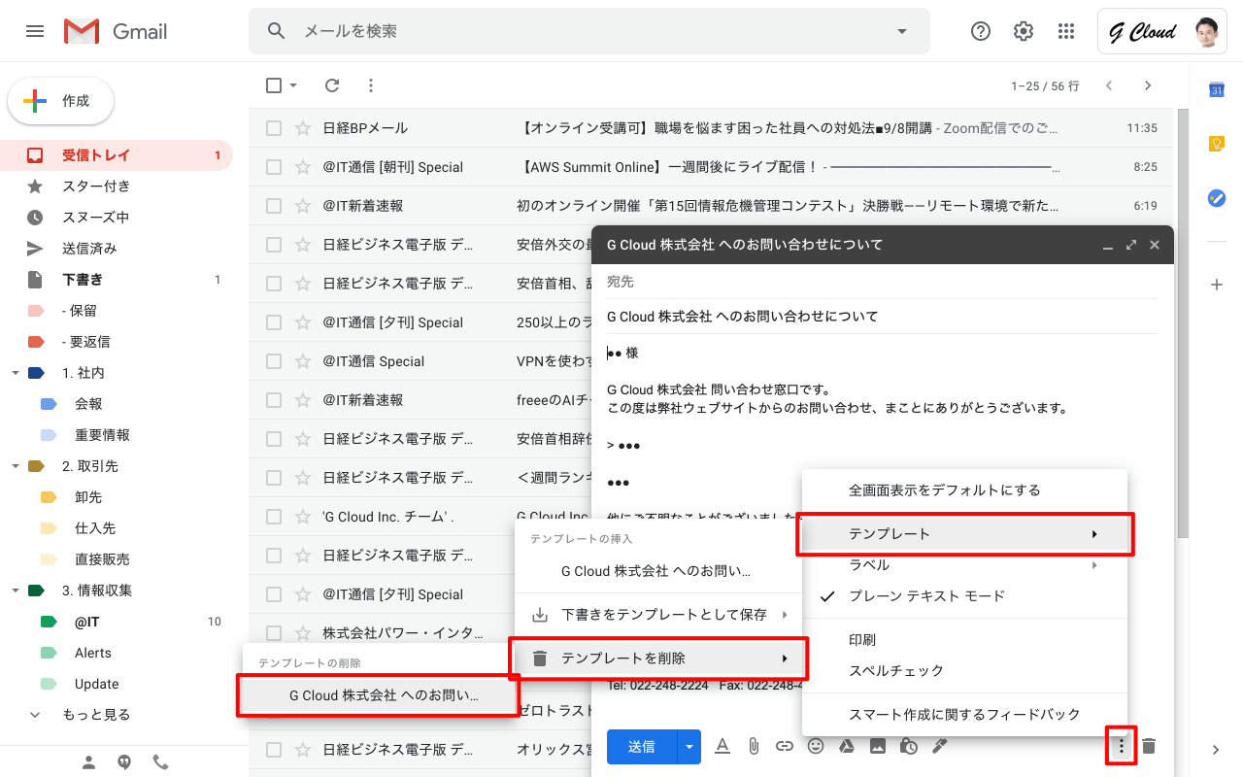Open Hangouts conversations icon at sidebar bottom

click(x=124, y=762)
